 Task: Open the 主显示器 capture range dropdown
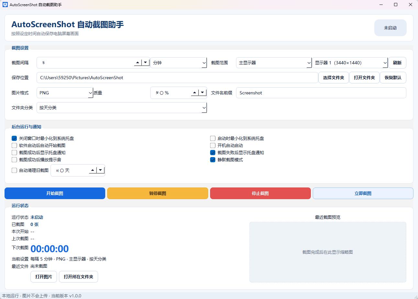tap(274, 63)
